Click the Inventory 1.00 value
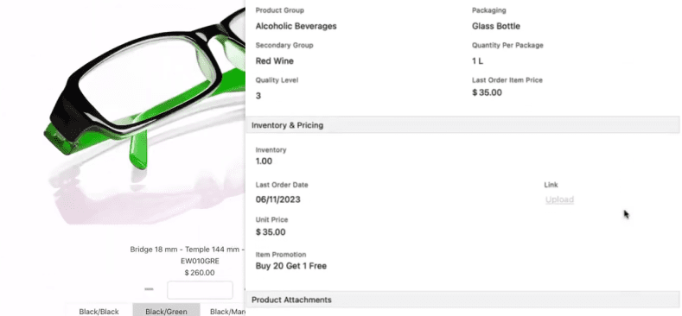 (264, 161)
